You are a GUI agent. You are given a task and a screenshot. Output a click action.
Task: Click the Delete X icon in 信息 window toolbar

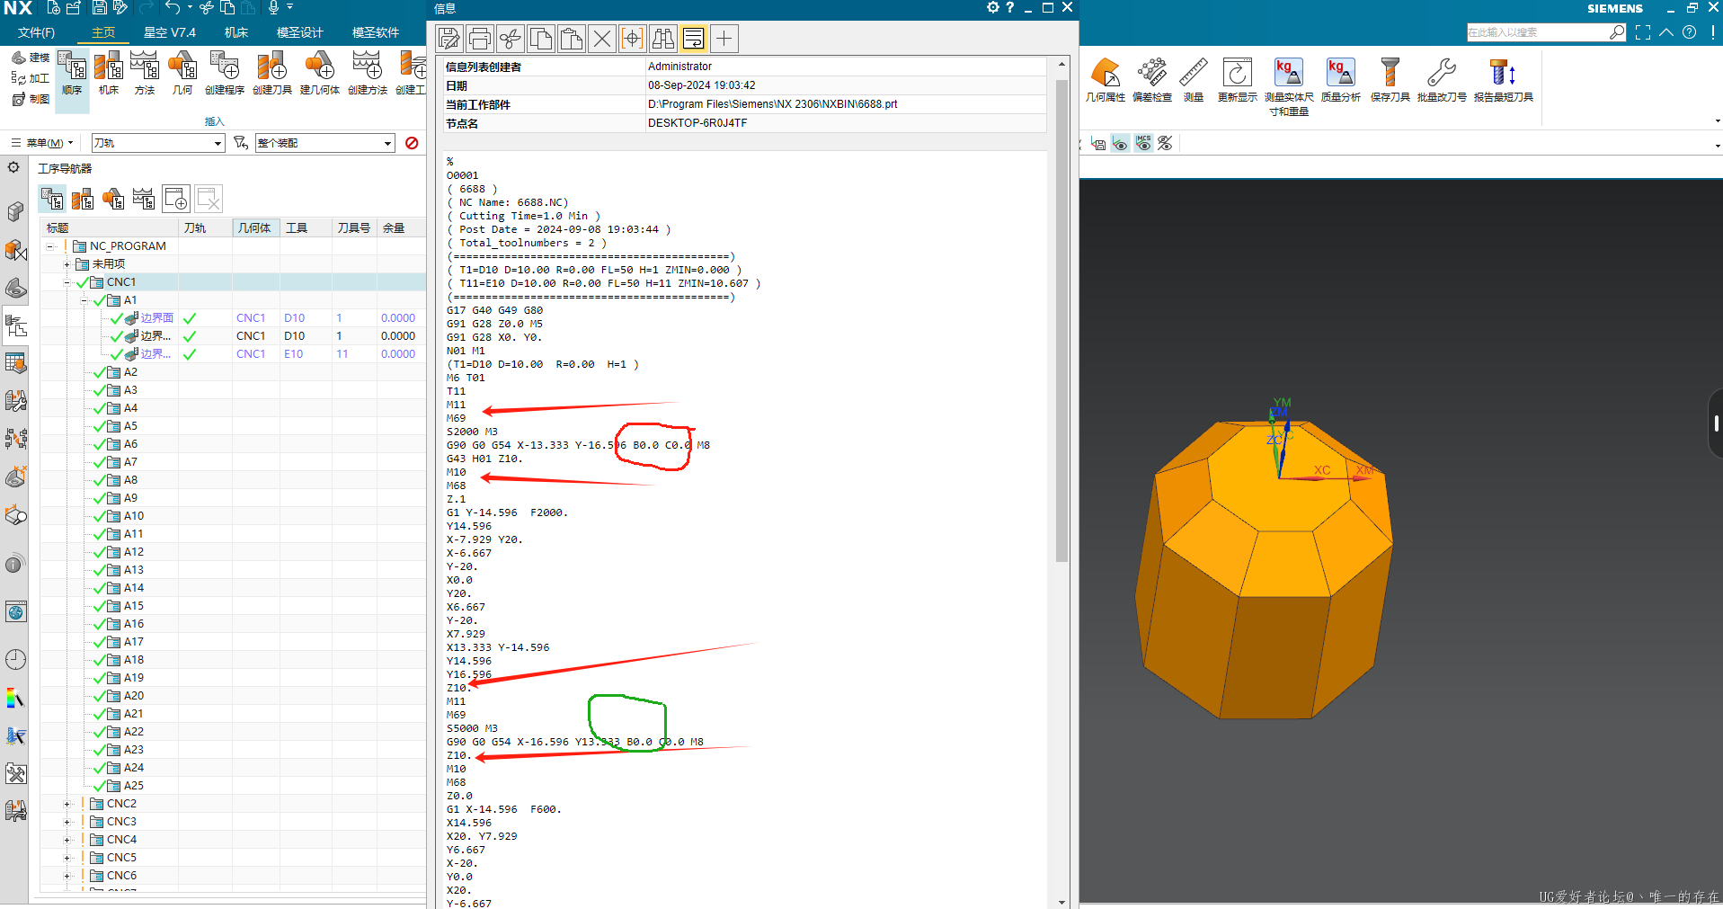pyautogui.click(x=602, y=39)
